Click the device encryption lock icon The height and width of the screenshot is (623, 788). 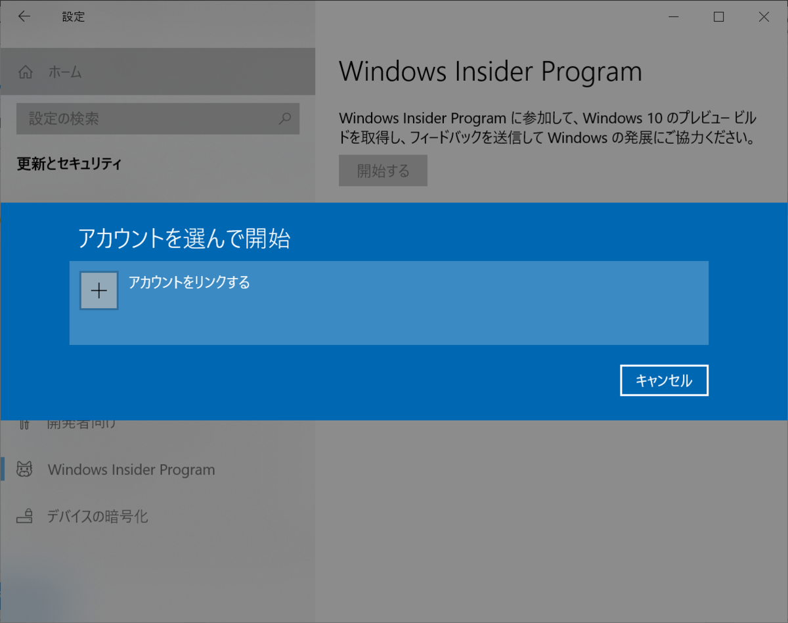[25, 517]
